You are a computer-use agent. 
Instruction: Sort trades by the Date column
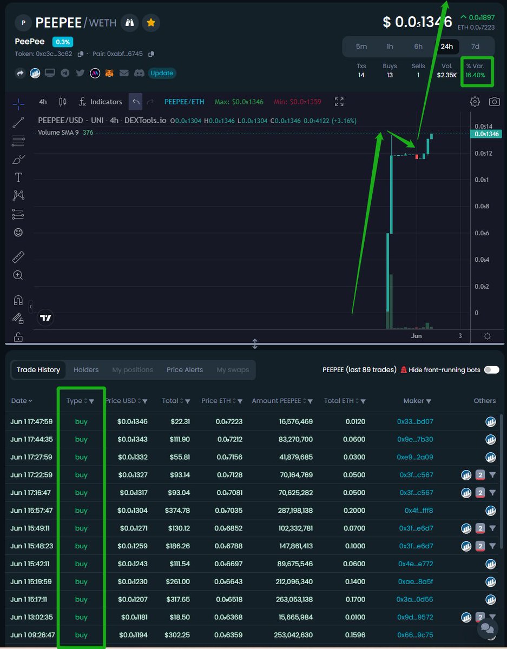[x=22, y=401]
